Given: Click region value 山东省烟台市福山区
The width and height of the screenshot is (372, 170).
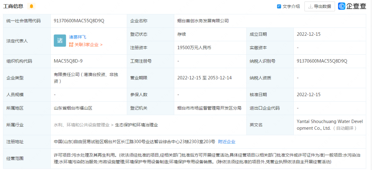Looking at the screenshot, I should click(x=73, y=108).
